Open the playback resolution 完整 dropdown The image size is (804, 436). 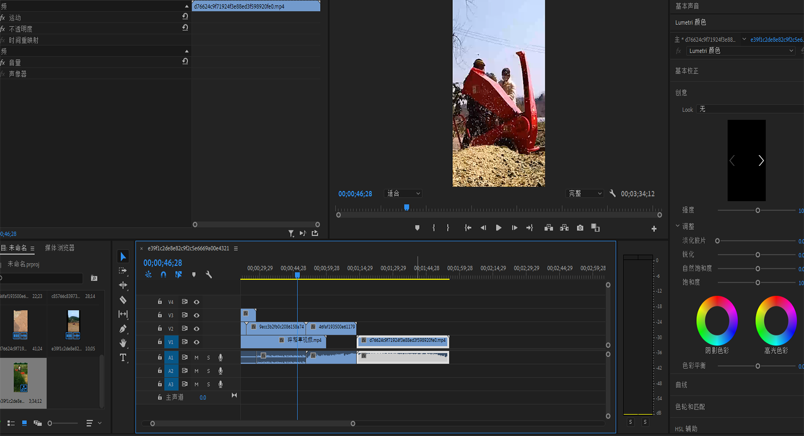click(x=585, y=194)
